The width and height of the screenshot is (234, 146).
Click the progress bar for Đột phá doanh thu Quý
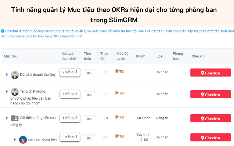tap(89, 70)
